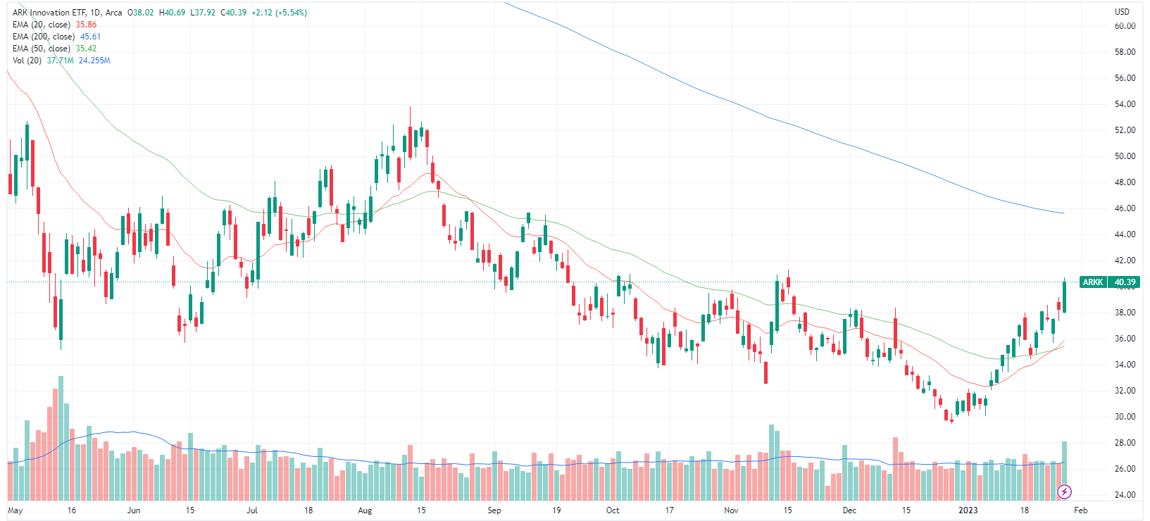This screenshot has height=521, width=1150.
Task: Click the EMA (20, close) indicator legend
Action: coord(42,25)
